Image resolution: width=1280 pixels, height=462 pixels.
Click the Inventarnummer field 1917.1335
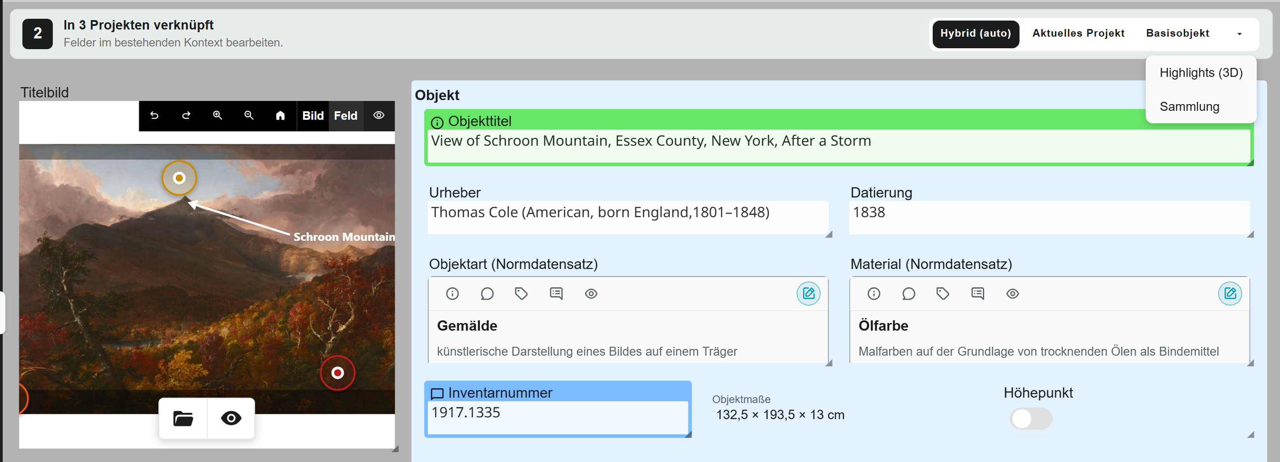tap(558, 417)
